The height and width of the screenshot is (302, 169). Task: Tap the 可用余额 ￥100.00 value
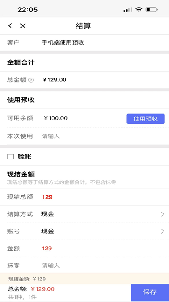point(56,118)
